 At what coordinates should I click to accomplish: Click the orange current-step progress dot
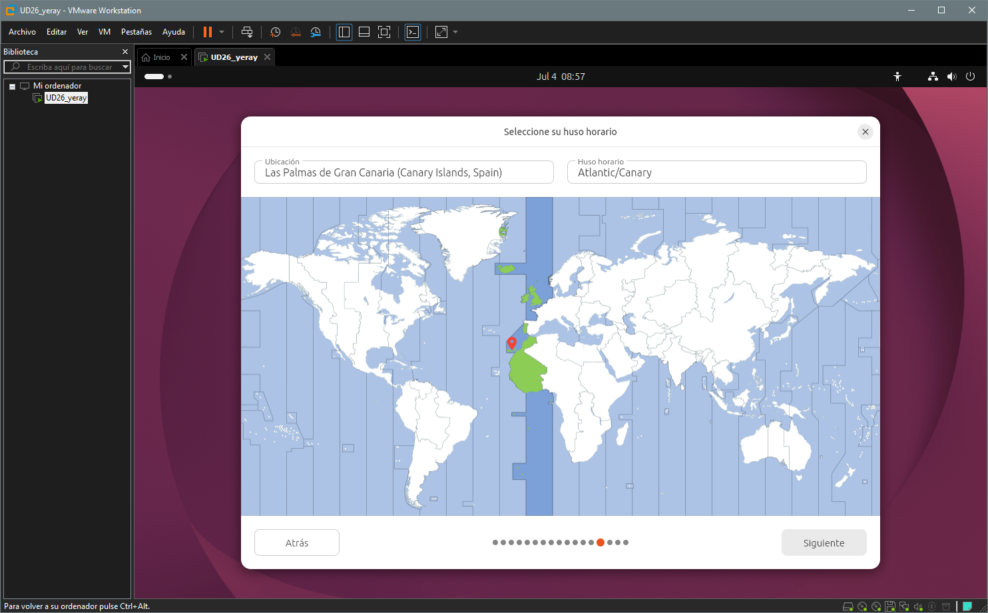pos(601,542)
